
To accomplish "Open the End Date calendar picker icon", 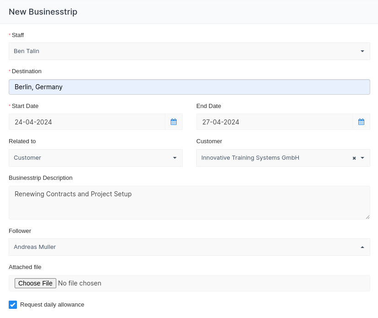I will pyautogui.click(x=361, y=122).
